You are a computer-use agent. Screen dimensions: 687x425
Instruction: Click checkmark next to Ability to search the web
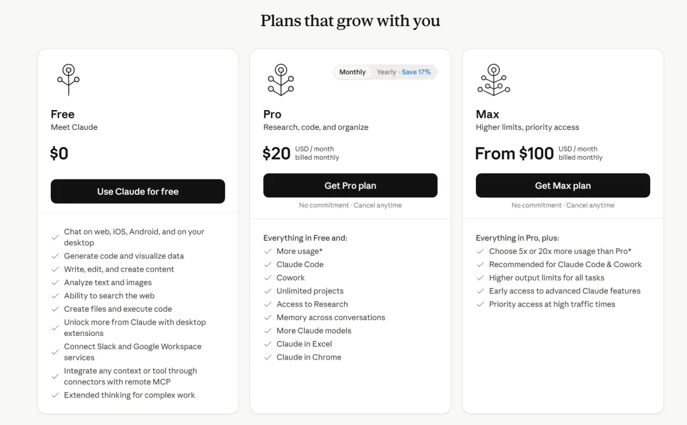point(55,296)
